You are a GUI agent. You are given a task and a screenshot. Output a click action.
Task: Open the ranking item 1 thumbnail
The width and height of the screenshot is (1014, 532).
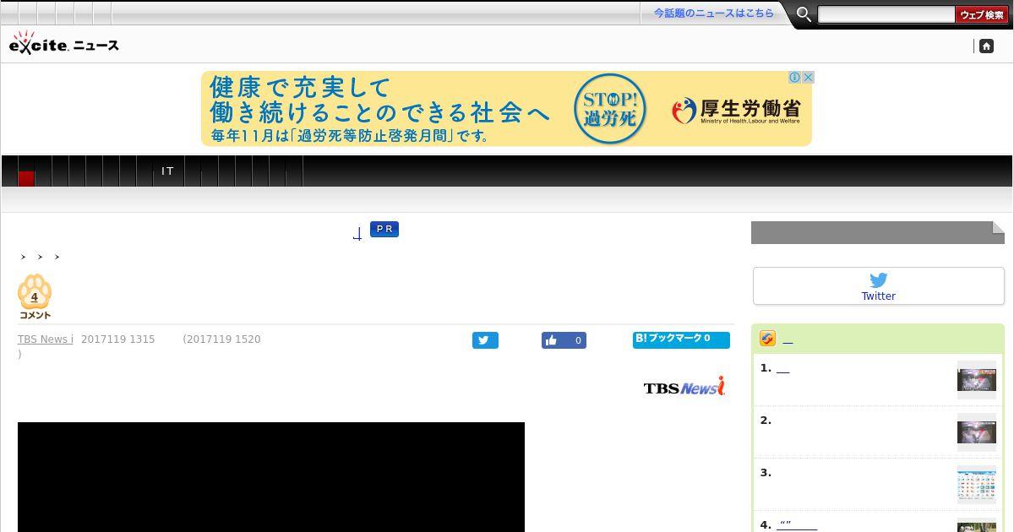(x=977, y=380)
